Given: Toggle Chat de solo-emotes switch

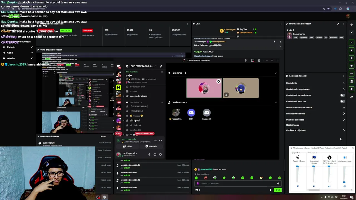Looking at the screenshot, I should point(342,101).
